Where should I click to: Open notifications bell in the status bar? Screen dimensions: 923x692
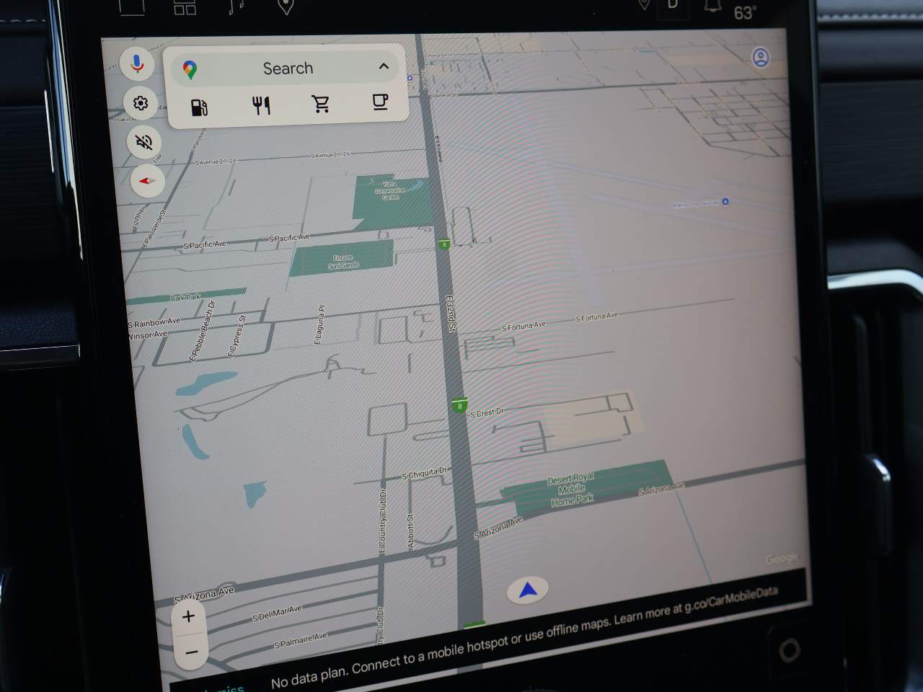pyautogui.click(x=712, y=6)
